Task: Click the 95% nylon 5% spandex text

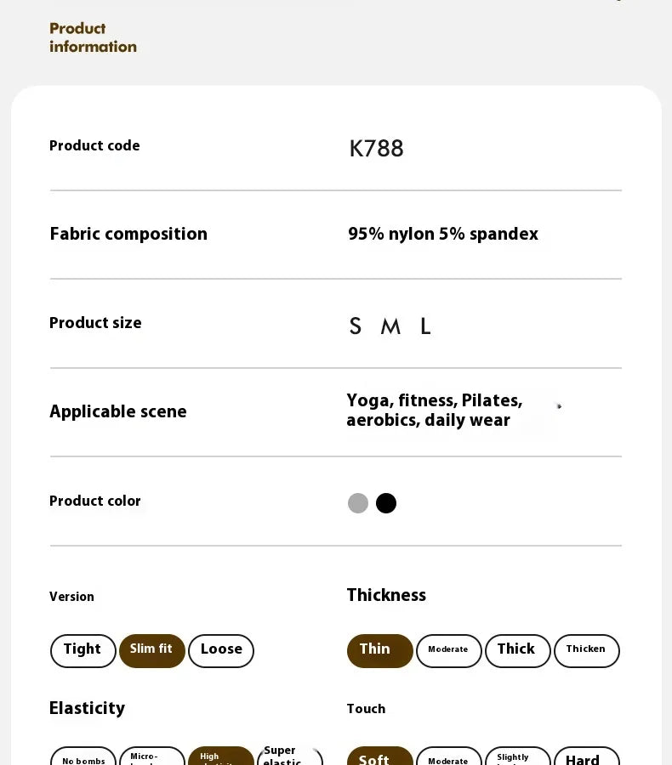Action: coord(443,234)
